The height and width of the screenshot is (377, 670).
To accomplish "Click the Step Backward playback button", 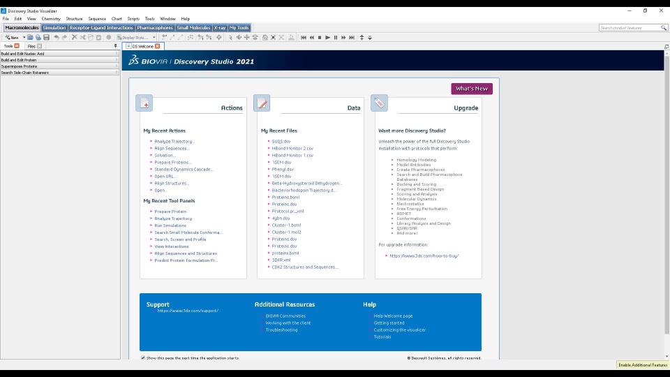I will click(311, 38).
